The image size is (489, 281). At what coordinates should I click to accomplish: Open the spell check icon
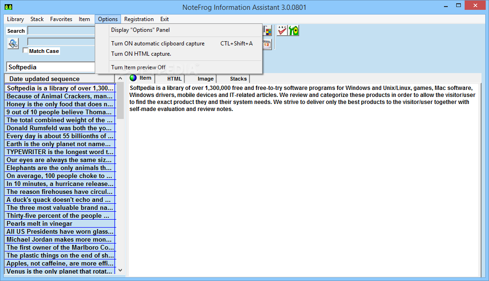pos(282,30)
